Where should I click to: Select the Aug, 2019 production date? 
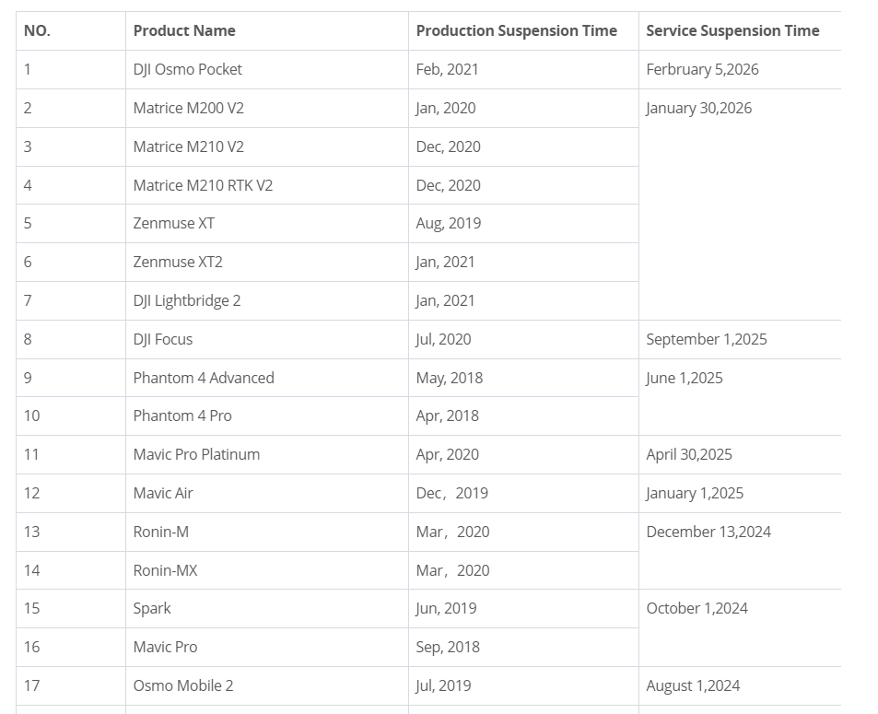(448, 223)
